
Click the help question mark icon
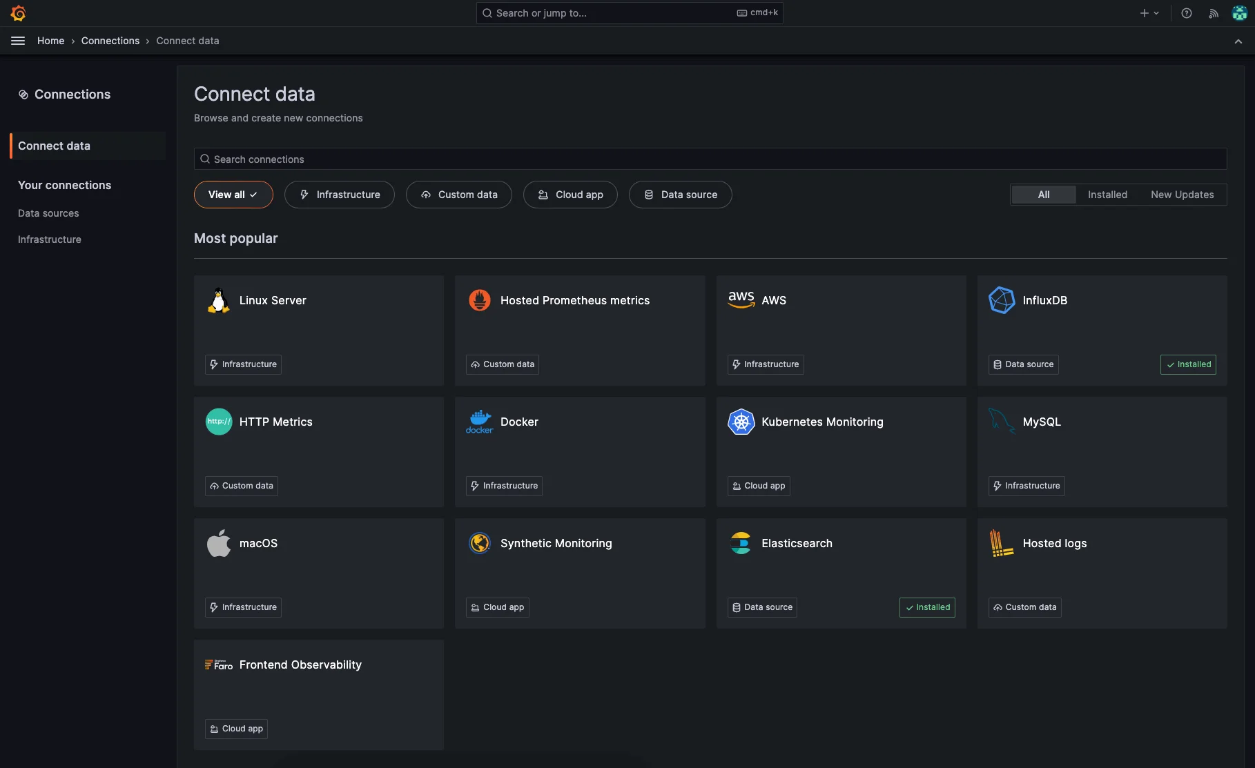(1186, 13)
